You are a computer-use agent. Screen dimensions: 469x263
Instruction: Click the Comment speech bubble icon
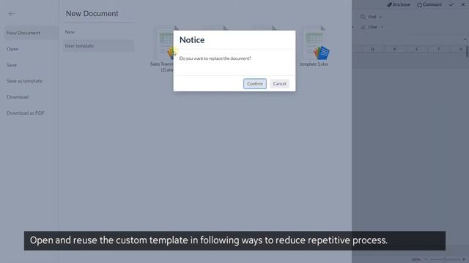[x=420, y=5]
